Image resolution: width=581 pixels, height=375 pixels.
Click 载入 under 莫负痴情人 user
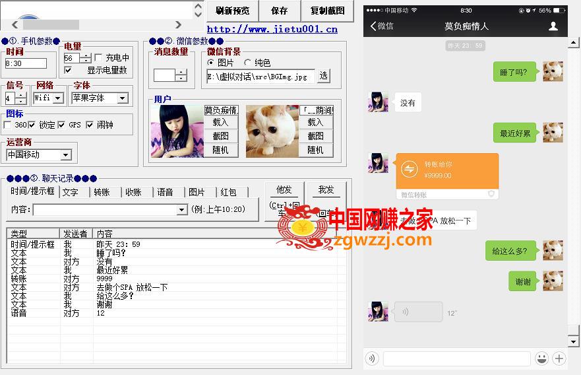coord(221,122)
